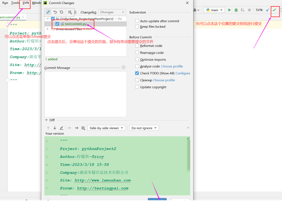Refresh the changes list
Viewport: 282px width, 201px height.
(62, 12)
